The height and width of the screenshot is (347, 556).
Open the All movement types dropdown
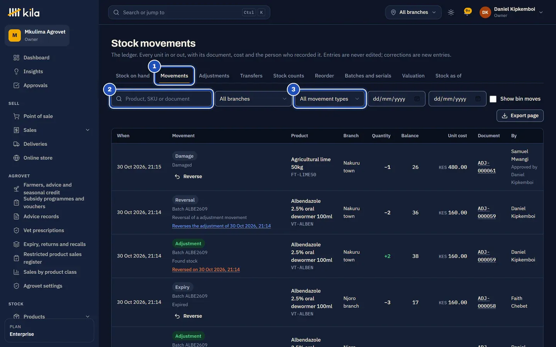[329, 99]
